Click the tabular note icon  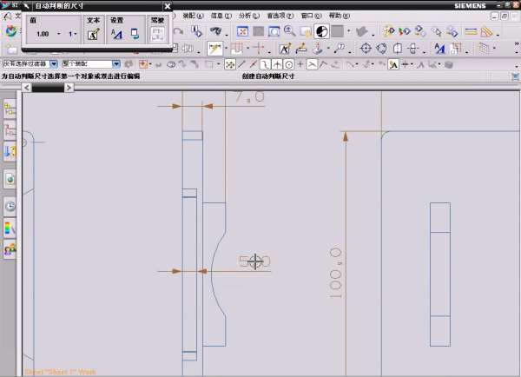tap(456, 49)
